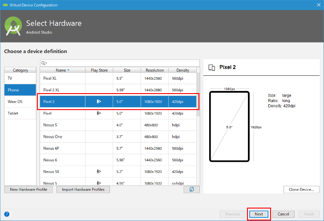Sort by Density column header
This screenshot has height=221, width=324.
pos(182,70)
